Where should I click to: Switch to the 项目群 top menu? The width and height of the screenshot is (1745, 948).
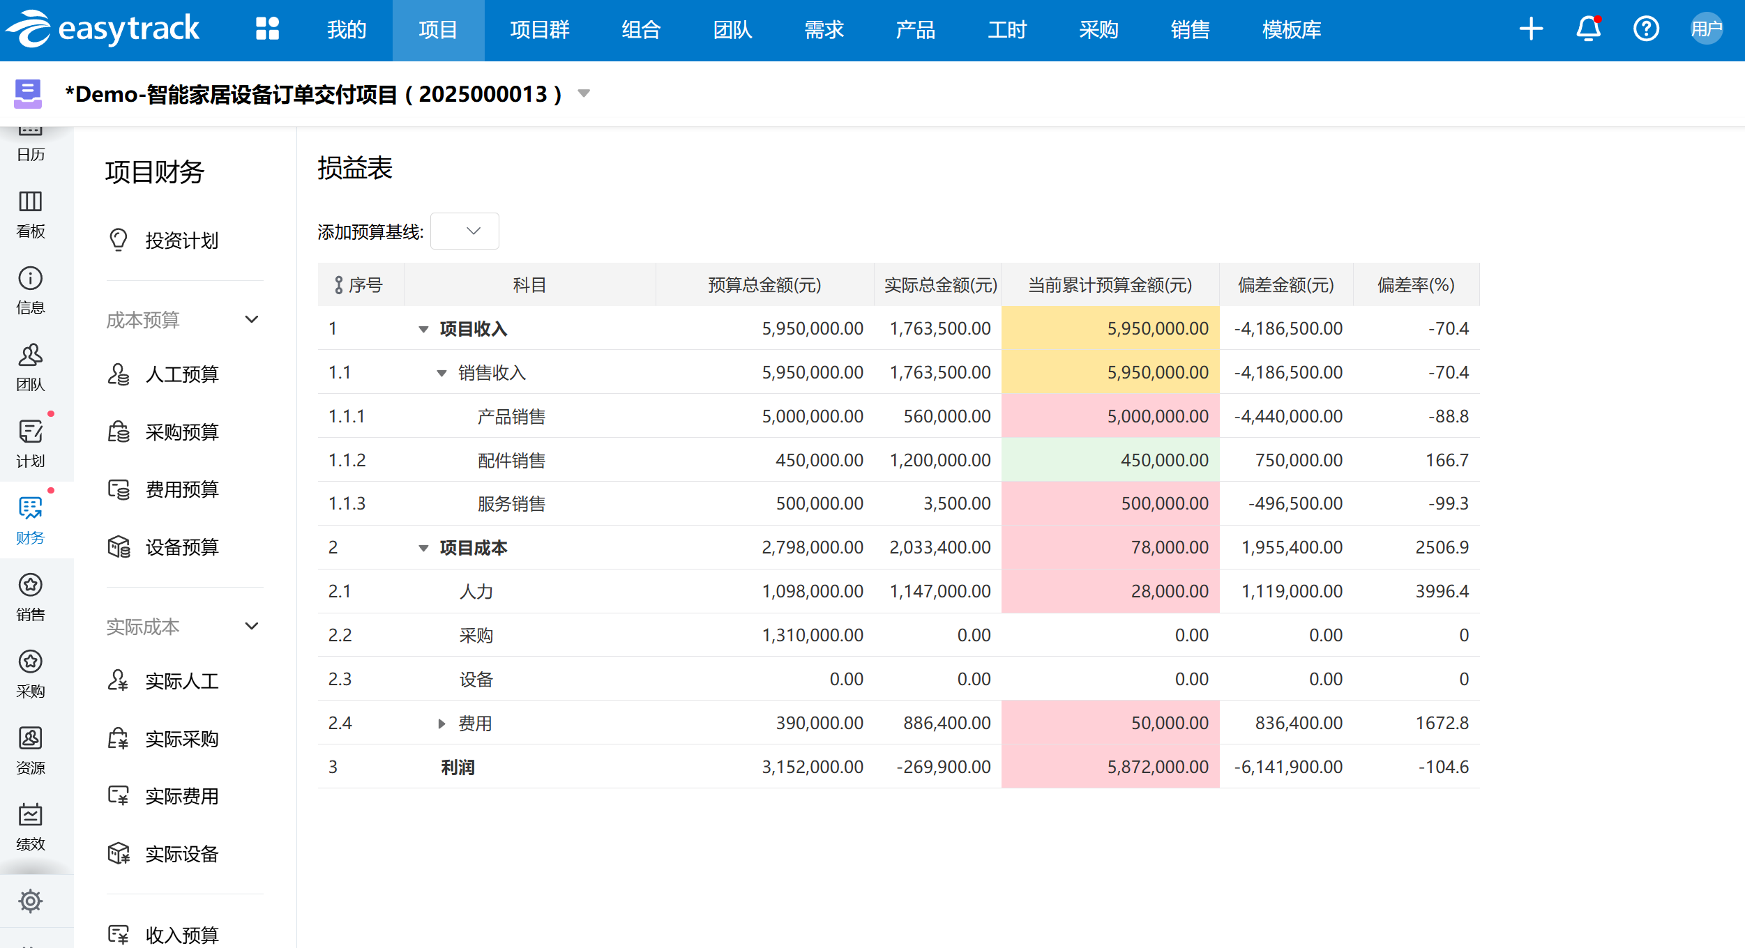(x=540, y=29)
